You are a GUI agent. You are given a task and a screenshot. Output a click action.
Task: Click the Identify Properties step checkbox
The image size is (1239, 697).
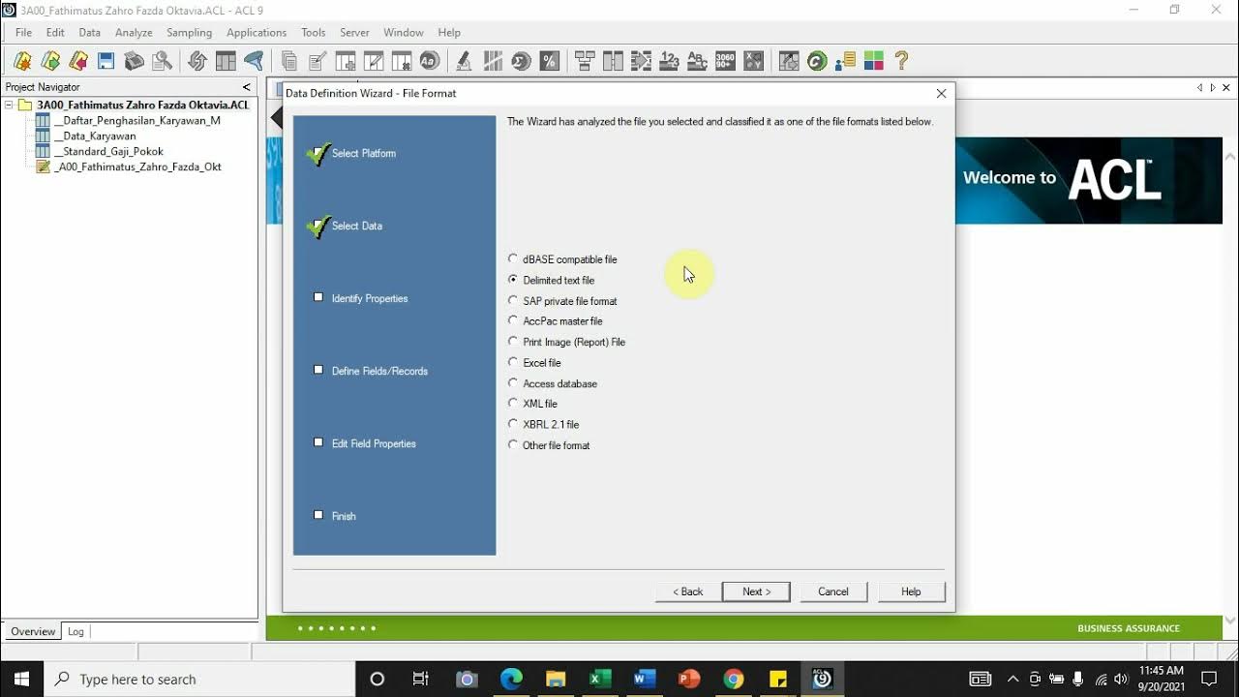(x=318, y=297)
